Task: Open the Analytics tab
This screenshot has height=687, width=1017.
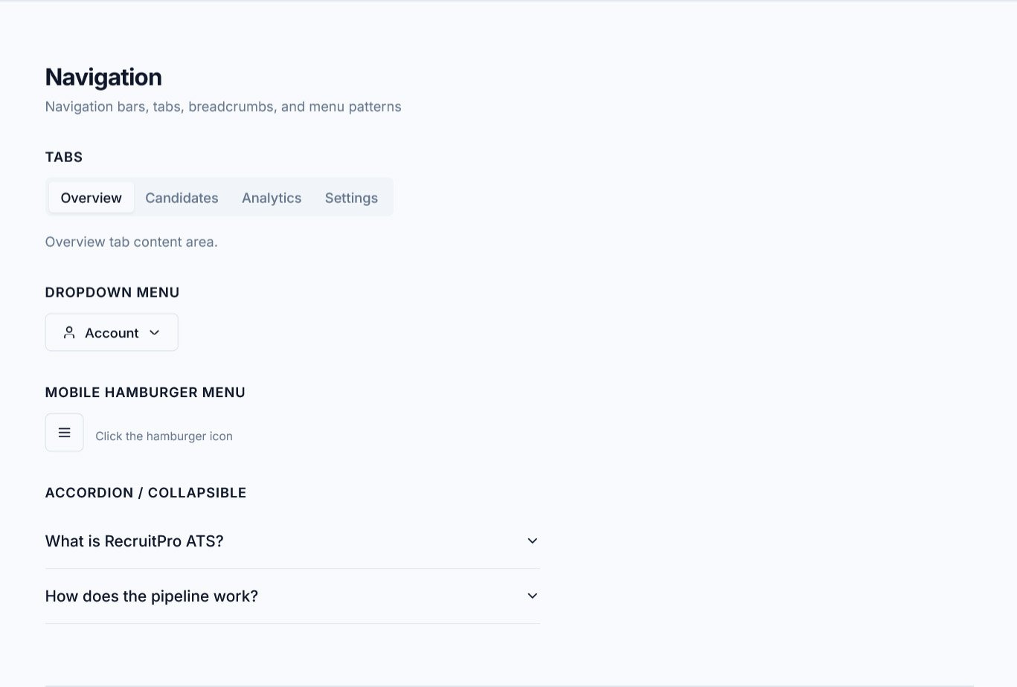Action: (x=272, y=198)
